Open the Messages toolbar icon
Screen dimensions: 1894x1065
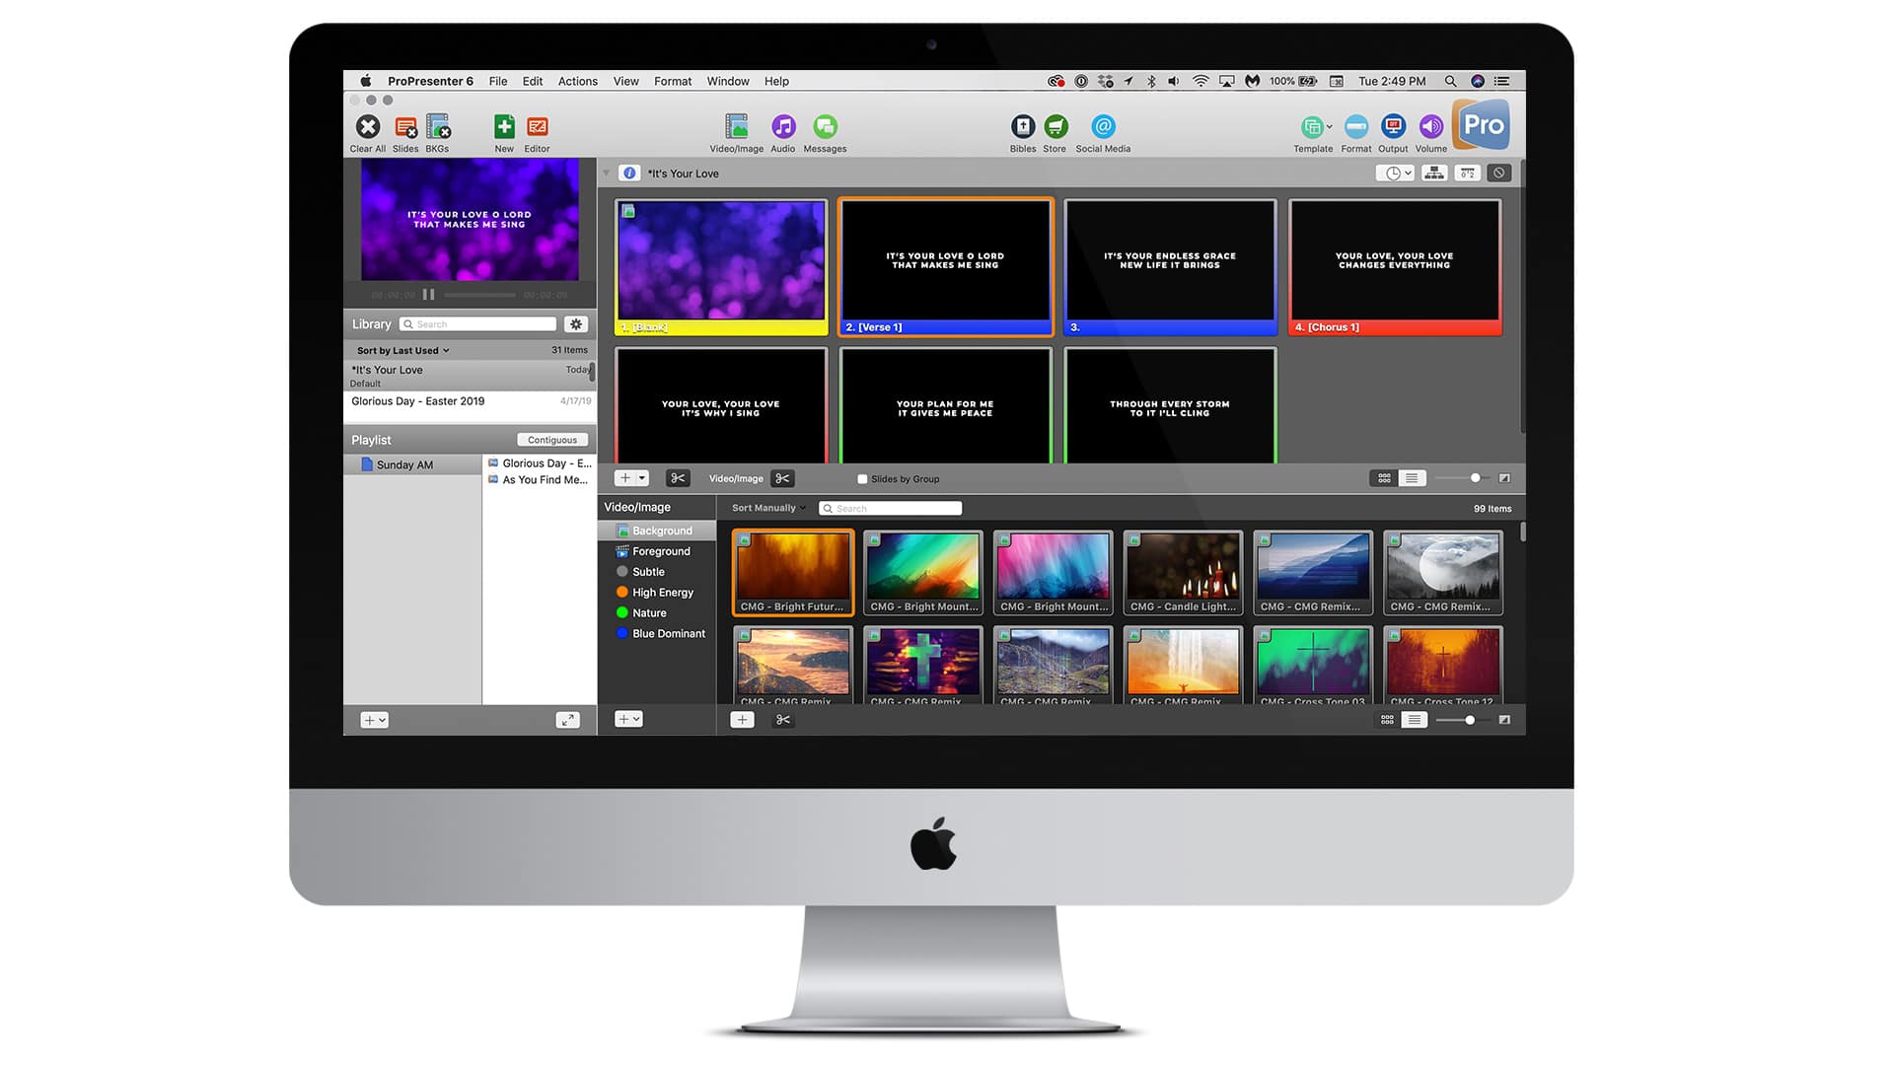tap(826, 126)
